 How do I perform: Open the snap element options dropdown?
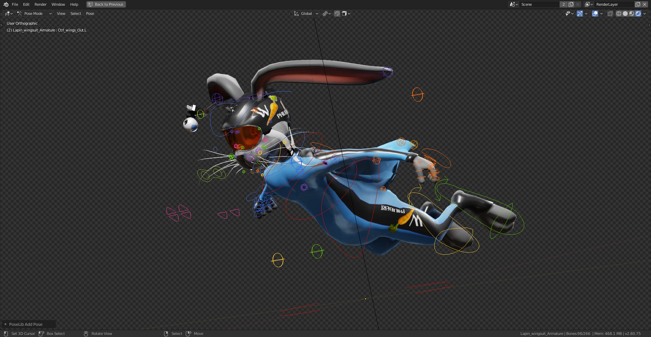point(346,14)
